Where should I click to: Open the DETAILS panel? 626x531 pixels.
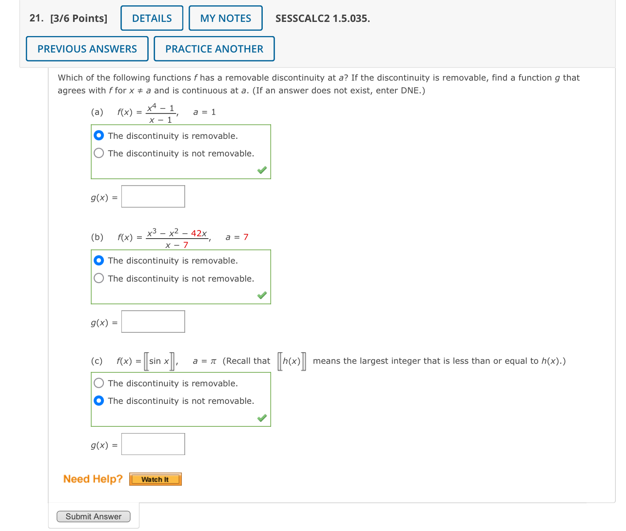click(x=151, y=18)
